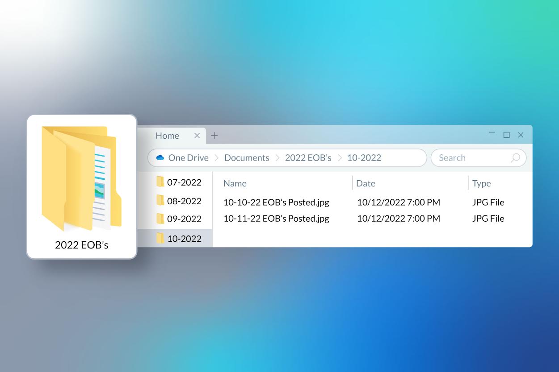The height and width of the screenshot is (372, 559).
Task: Sort files by the Name column header
Action: (x=235, y=183)
